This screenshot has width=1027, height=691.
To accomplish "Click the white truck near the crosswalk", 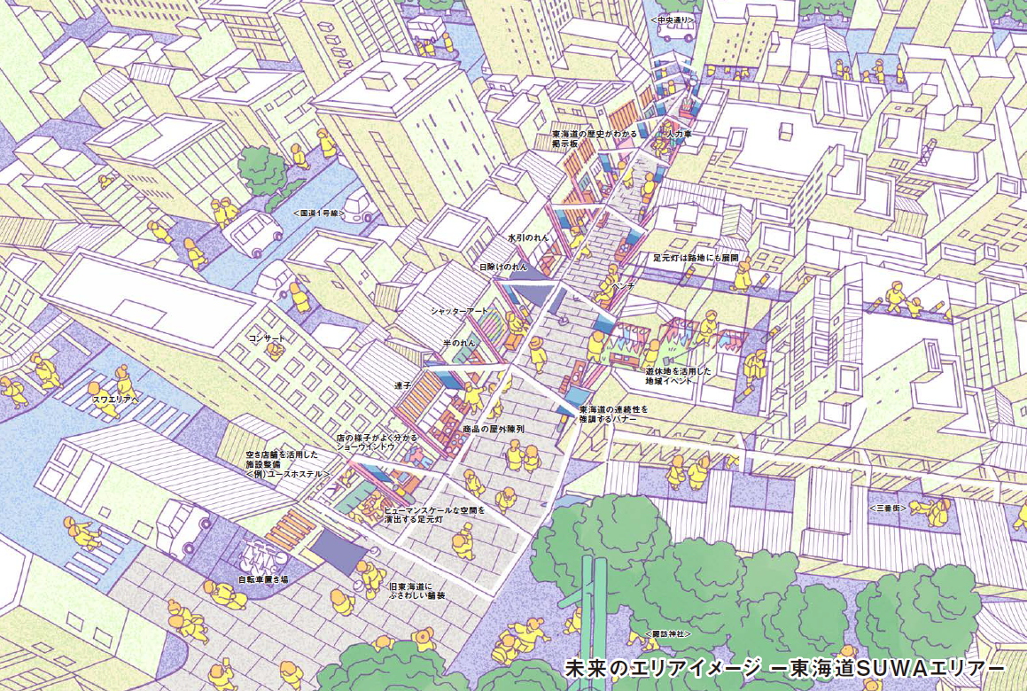I will [183, 527].
